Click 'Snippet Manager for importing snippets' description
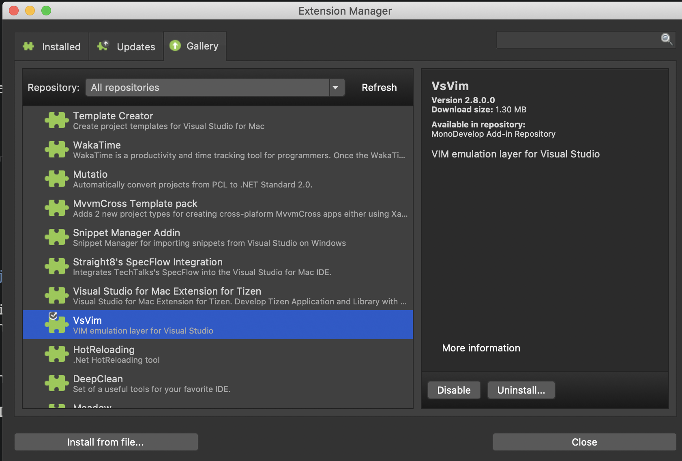The image size is (682, 461). (209, 243)
